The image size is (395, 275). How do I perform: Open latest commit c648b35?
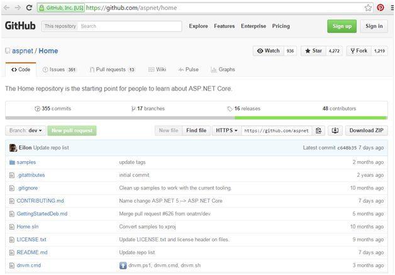[347, 148]
